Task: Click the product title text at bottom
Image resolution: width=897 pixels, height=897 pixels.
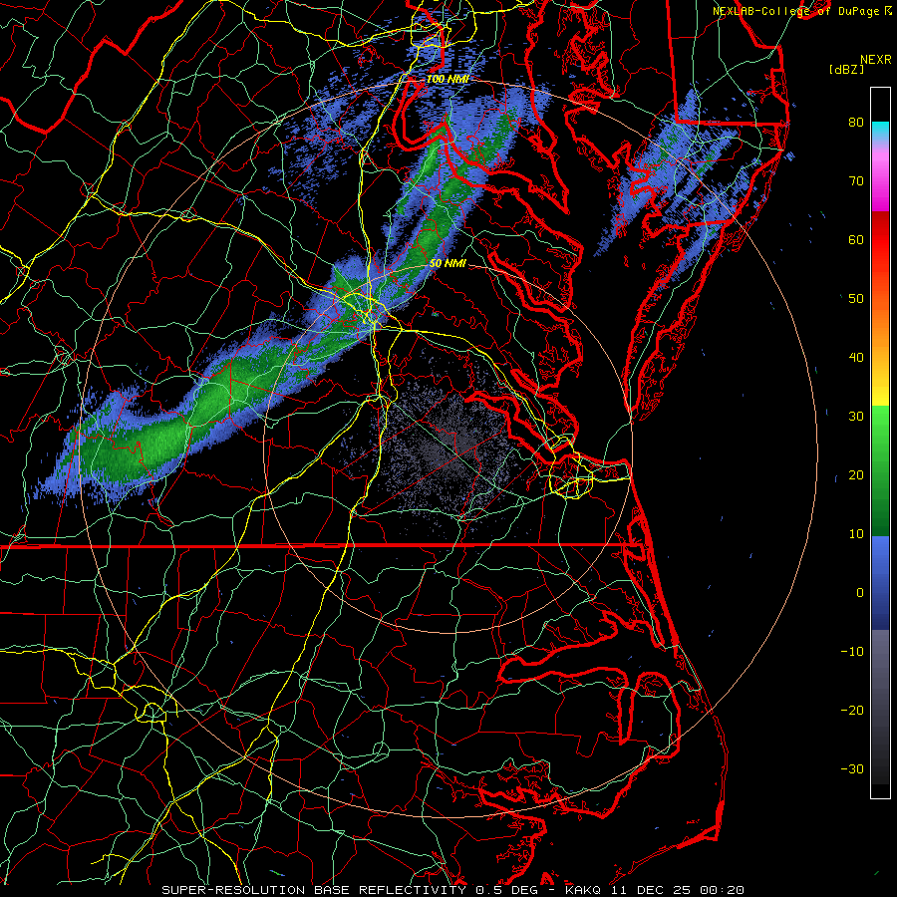Action: pos(452,890)
